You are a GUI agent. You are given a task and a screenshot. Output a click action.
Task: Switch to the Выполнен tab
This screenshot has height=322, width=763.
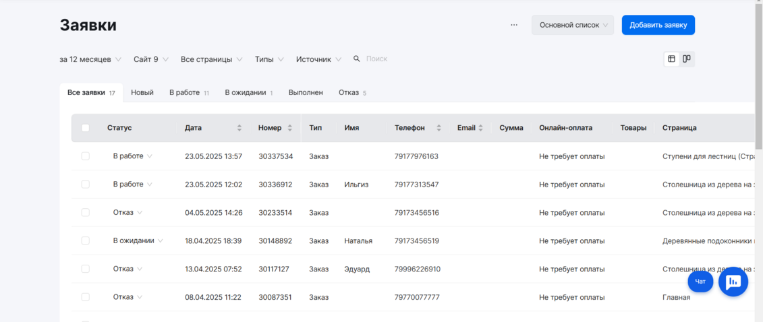tap(306, 93)
